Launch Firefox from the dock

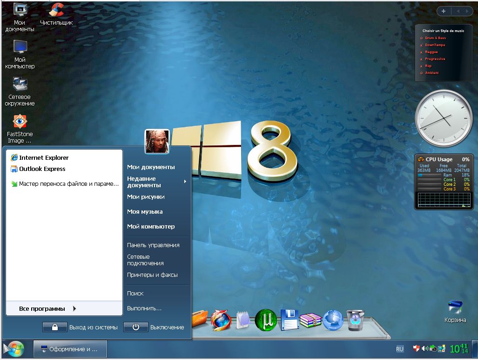[x=221, y=320]
